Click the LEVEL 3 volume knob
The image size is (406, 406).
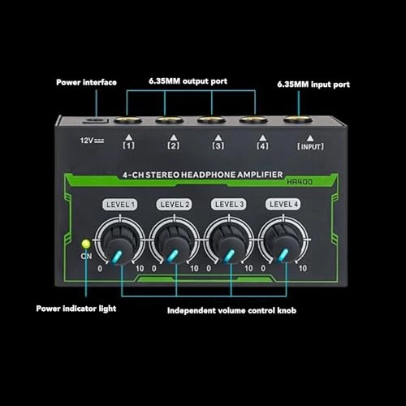click(x=229, y=244)
